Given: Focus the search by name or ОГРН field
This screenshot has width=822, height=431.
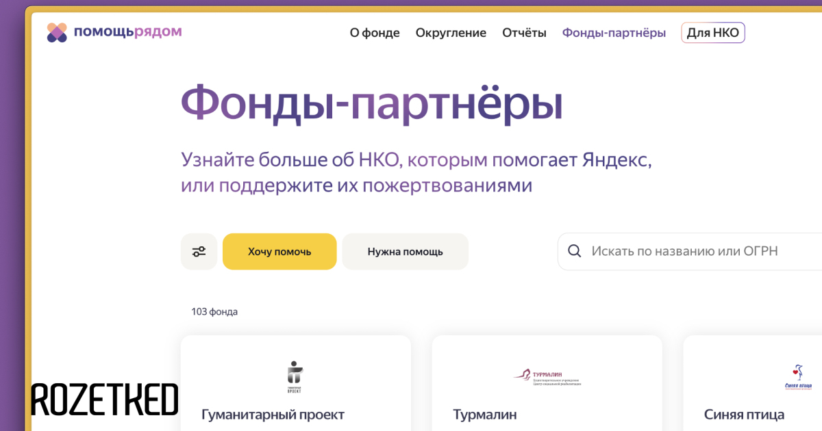Looking at the screenshot, I should coord(685,251).
